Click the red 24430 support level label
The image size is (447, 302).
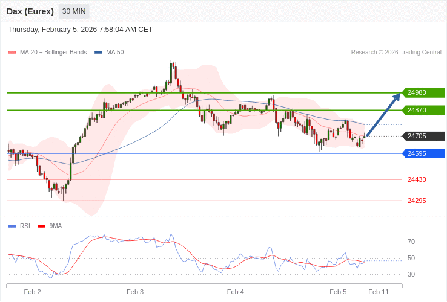click(x=417, y=179)
